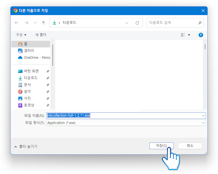Screen dimensions: 218x174
Task: Click the file list scrollbar
Action: [x=205, y=47]
